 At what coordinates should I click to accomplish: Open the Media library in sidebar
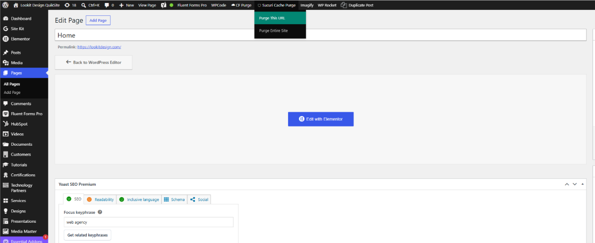[x=24, y=63]
